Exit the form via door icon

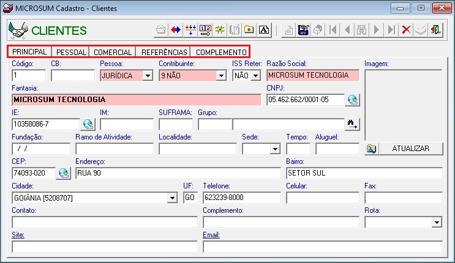tap(435, 30)
